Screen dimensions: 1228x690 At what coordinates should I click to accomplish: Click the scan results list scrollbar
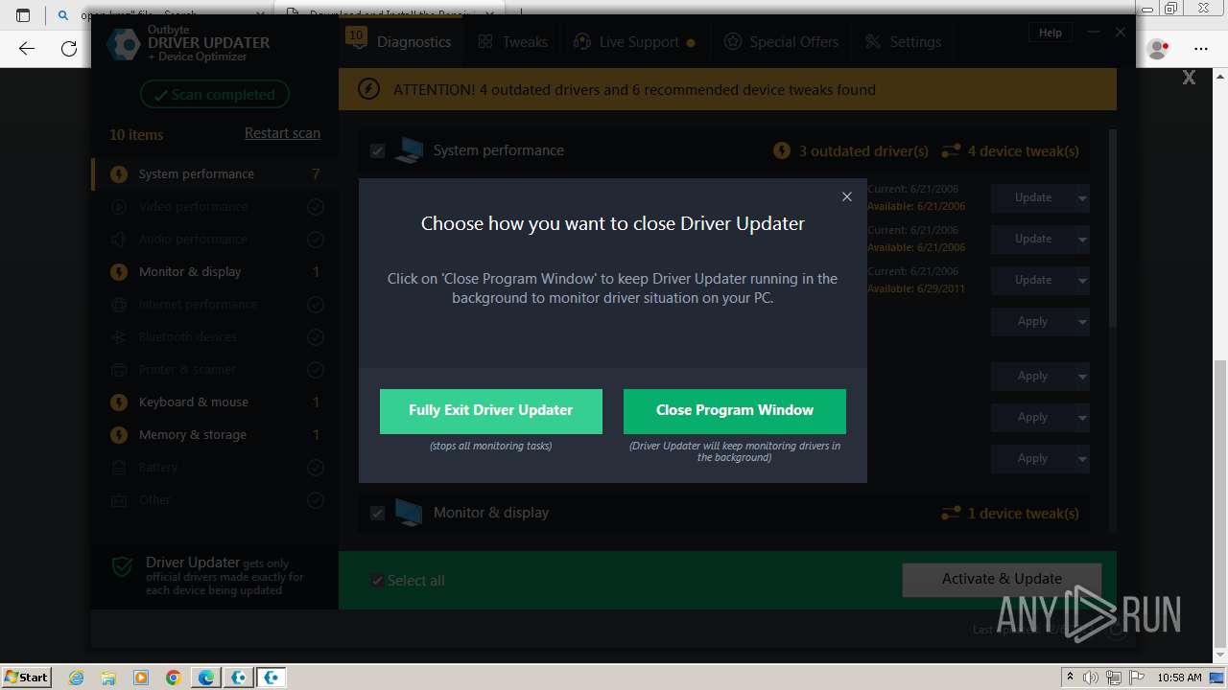[x=1113, y=228]
